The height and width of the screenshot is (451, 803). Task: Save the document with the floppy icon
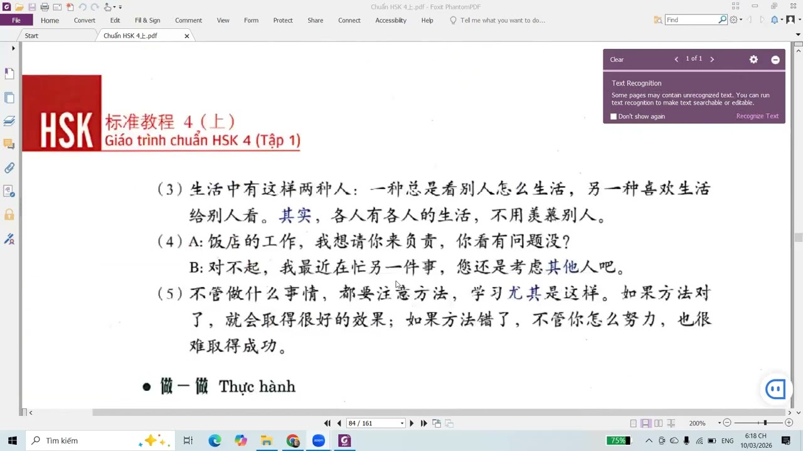pos(32,7)
